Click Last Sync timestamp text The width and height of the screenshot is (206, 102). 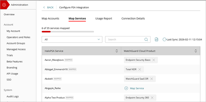pyautogui.click(x=185, y=39)
